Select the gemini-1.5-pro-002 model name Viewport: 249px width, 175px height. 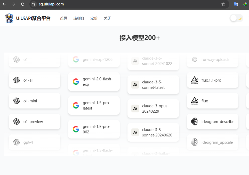(x=97, y=129)
